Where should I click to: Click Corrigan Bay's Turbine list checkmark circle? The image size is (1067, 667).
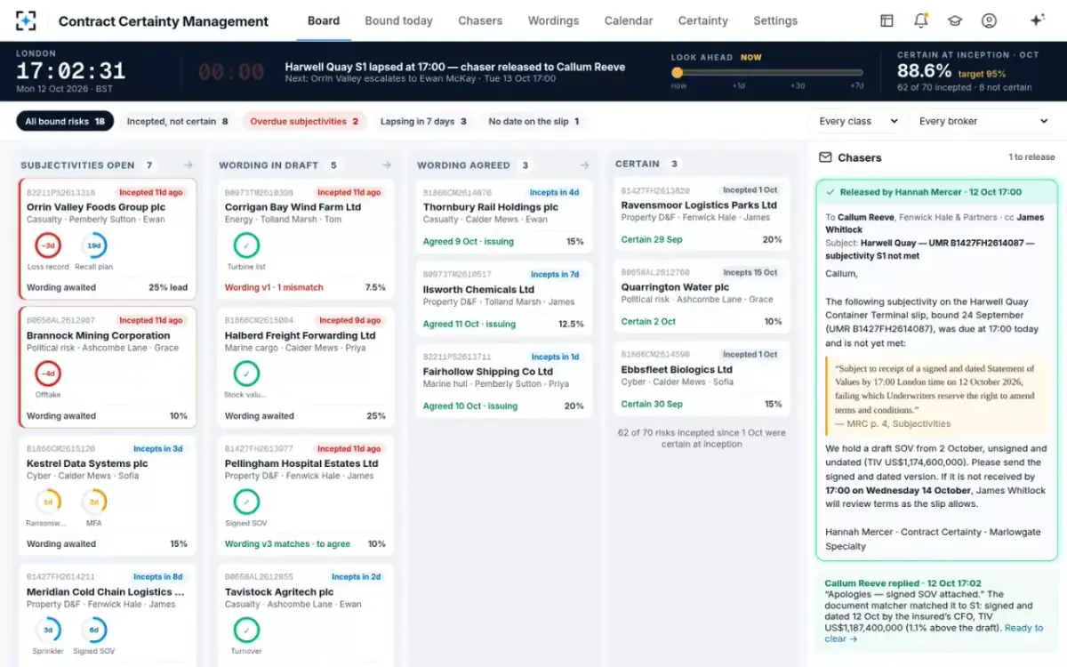tap(246, 245)
